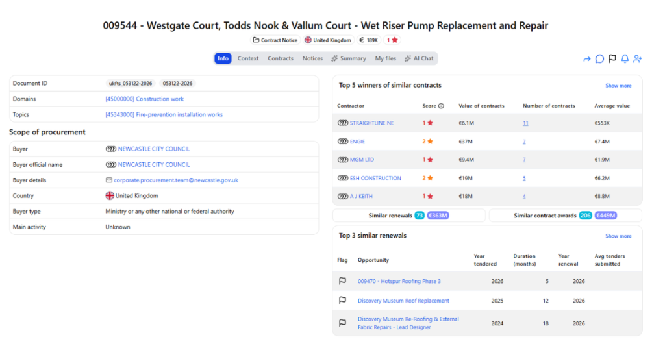The height and width of the screenshot is (348, 665).
Task: Open the Similar contract awards tab
Action: [566, 216]
